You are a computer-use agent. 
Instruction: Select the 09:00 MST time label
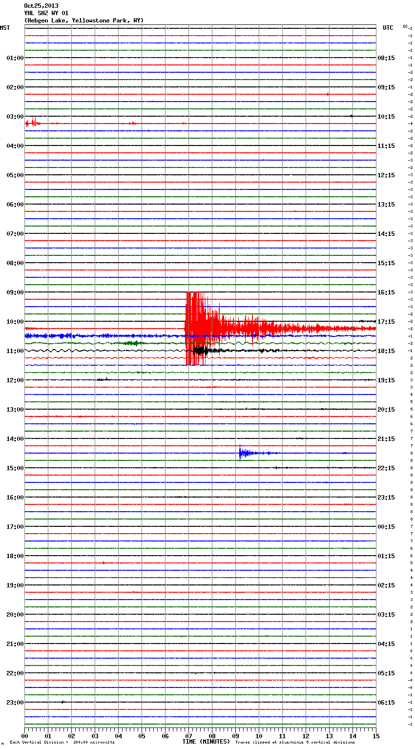click(15, 292)
